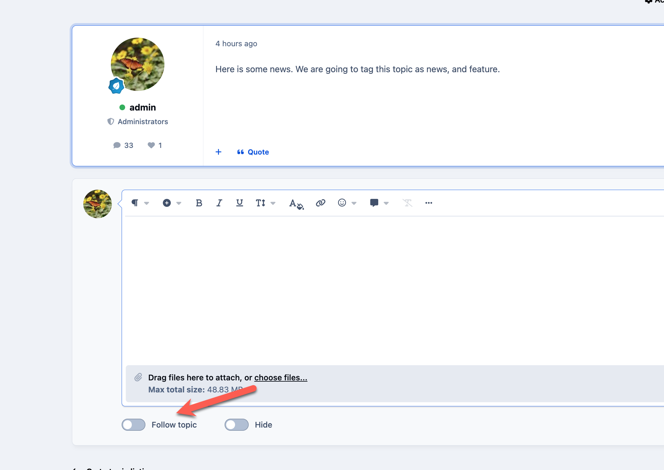The image size is (664, 470).
Task: Open the insert plus dropdown
Action: [172, 203]
